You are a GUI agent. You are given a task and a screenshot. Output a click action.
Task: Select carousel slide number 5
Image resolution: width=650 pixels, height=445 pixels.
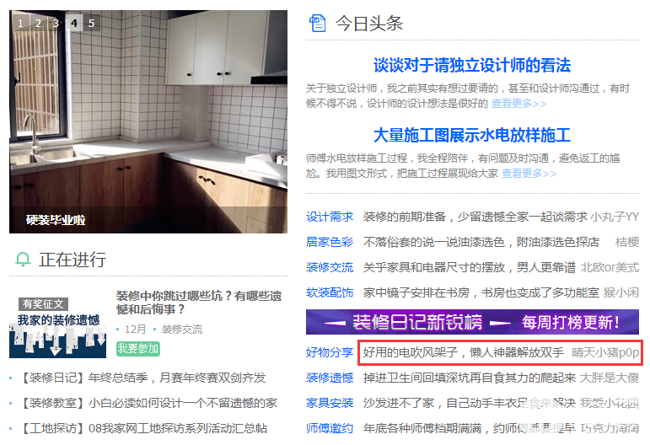[92, 24]
